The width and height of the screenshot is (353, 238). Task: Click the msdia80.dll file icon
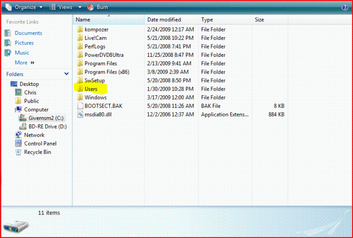(x=80, y=115)
